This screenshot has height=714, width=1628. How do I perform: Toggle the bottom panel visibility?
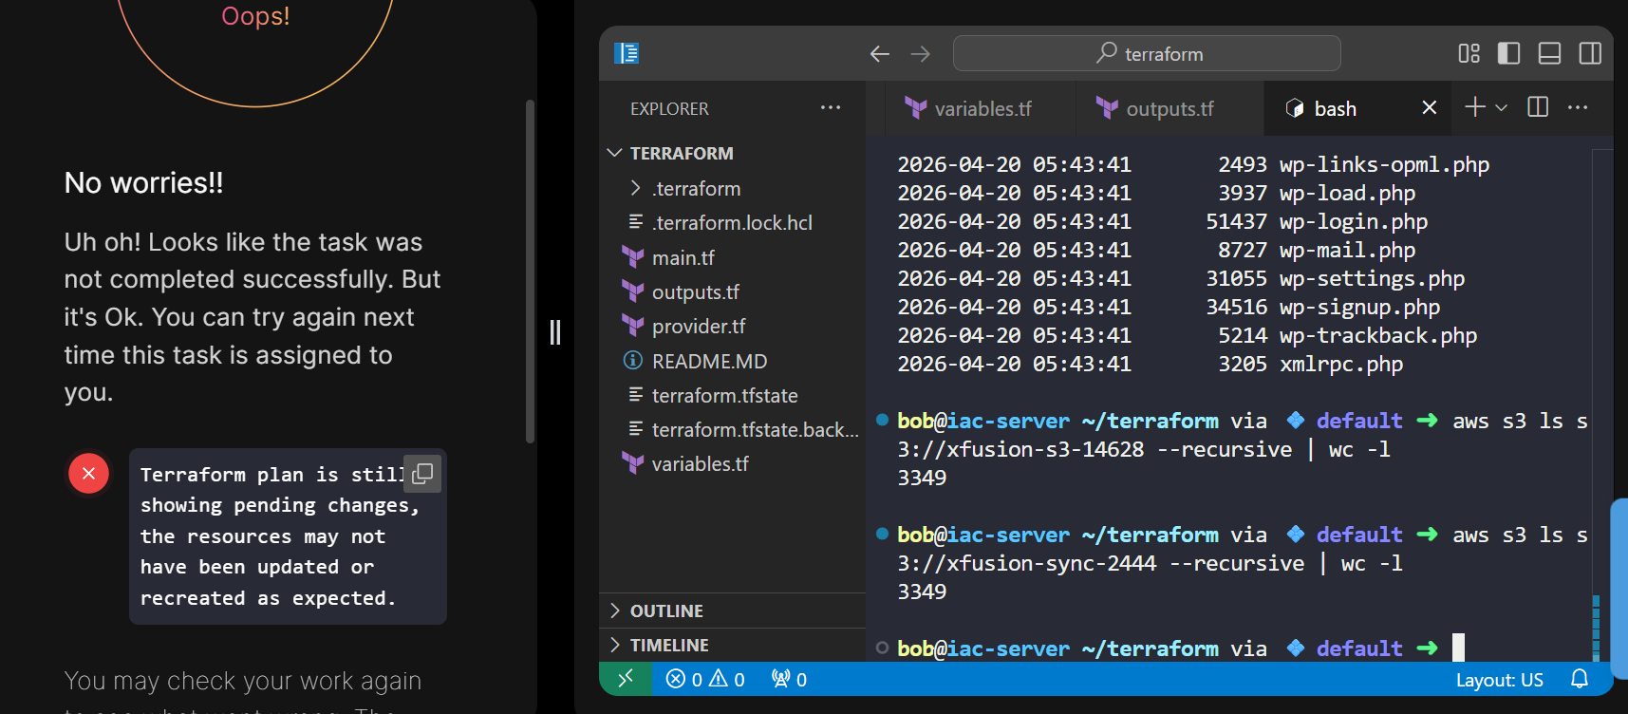coord(1549,53)
